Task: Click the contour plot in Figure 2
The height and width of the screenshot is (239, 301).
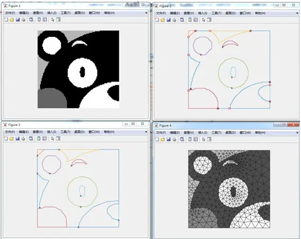Action: 229,69
